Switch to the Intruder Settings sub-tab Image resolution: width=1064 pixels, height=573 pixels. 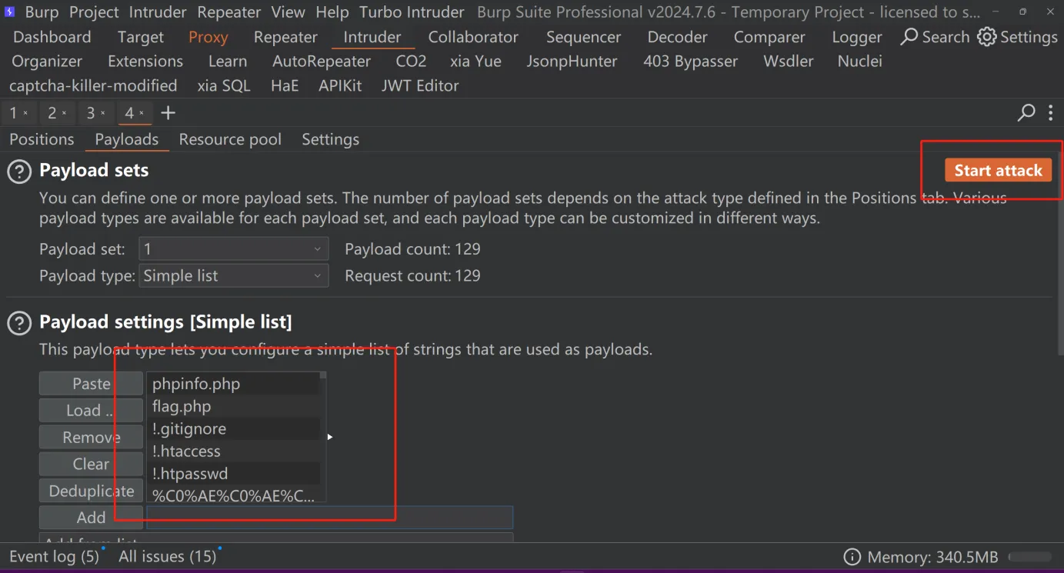(330, 139)
